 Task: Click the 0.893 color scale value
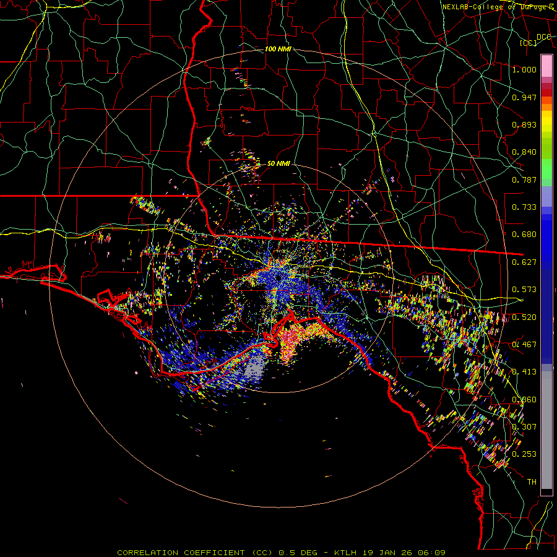(524, 124)
